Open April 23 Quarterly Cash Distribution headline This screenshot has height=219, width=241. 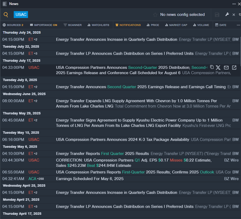(116, 193)
